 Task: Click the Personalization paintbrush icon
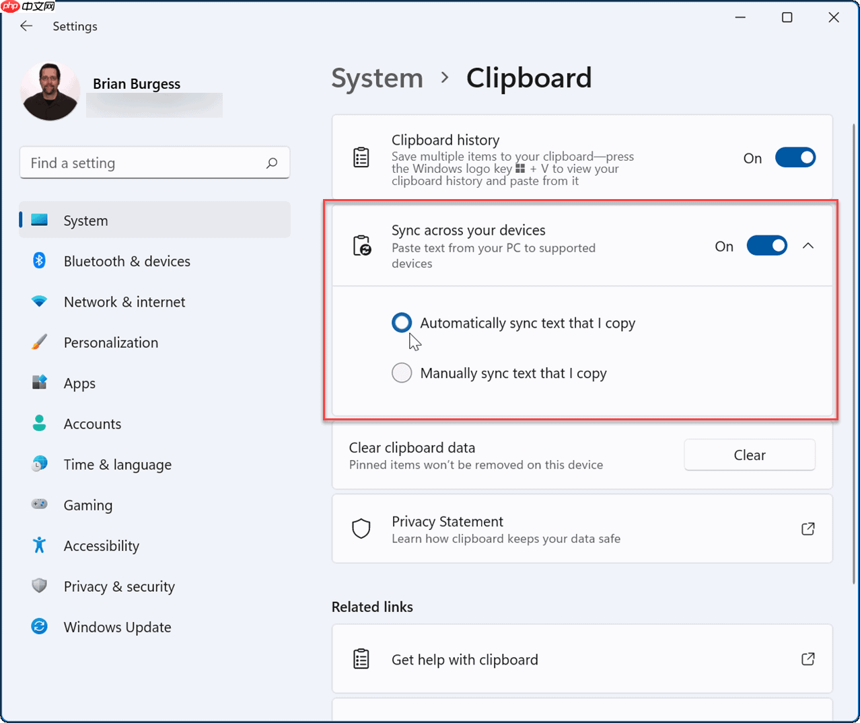click(39, 342)
